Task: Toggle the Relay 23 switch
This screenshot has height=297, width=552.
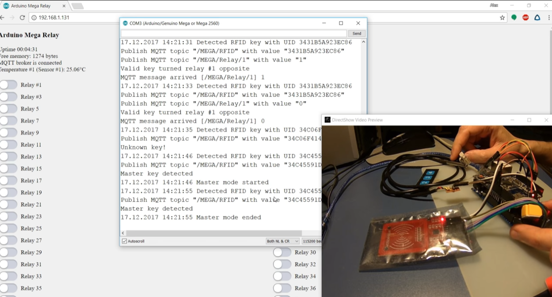Action: [8, 216]
